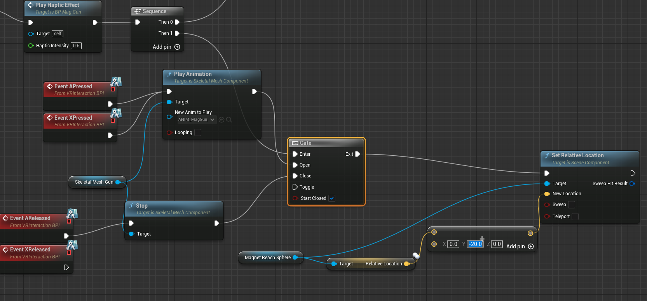Screen dimensions: 647x301
Task: Click the Sweep Hit Result output pin
Action: (x=632, y=184)
